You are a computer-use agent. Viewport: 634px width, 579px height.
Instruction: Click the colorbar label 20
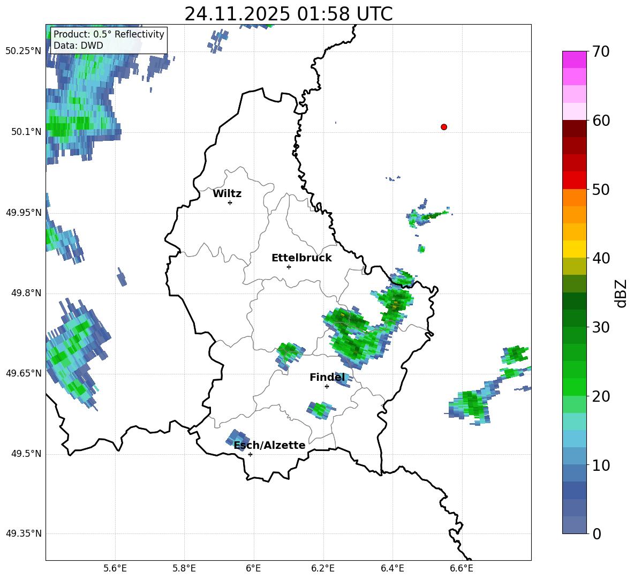coord(601,396)
